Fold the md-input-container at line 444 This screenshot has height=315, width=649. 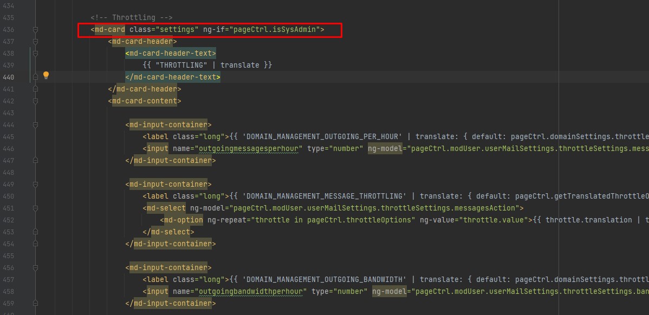(35, 124)
